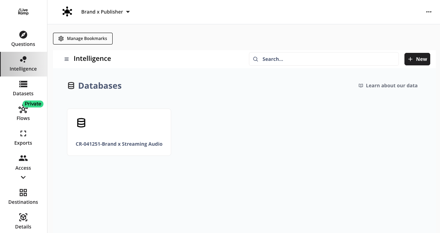Open Destinations grid icon

coord(23,193)
